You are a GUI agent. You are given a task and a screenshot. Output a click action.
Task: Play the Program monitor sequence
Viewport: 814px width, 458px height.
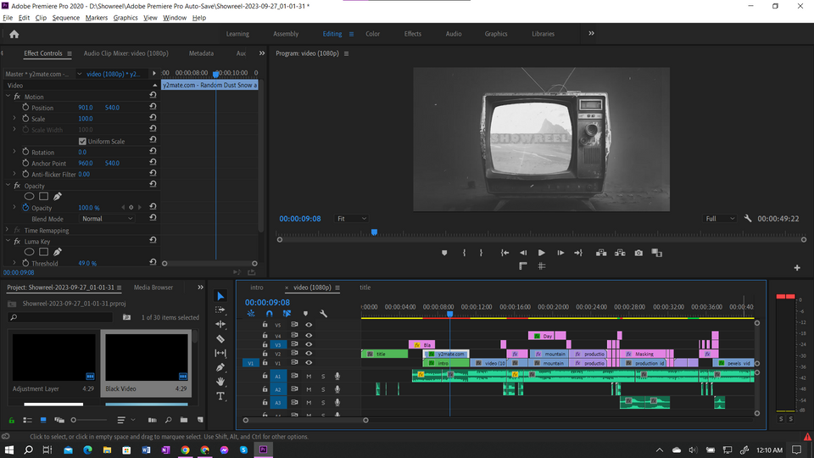coord(542,253)
